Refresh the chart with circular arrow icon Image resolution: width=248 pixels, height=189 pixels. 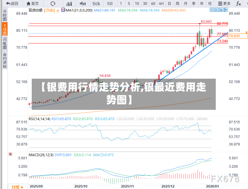point(53,3)
